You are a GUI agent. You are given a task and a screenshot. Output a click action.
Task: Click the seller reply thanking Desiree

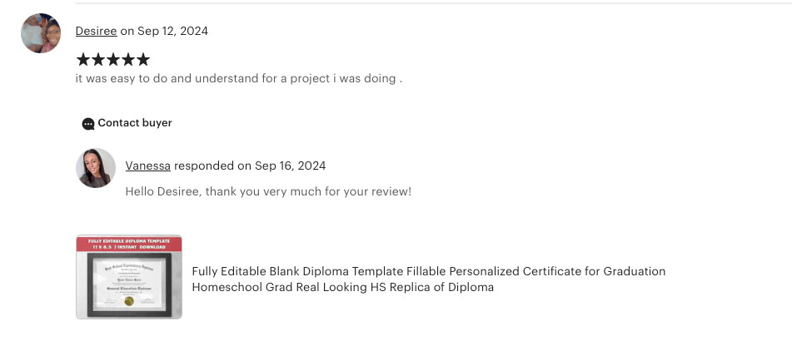(x=268, y=191)
